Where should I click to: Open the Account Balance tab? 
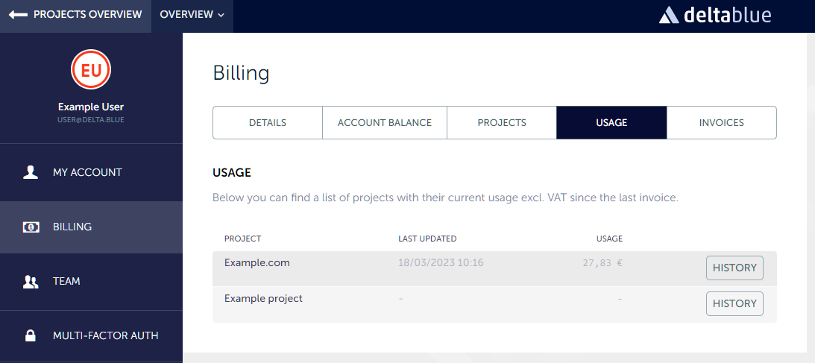[385, 123]
